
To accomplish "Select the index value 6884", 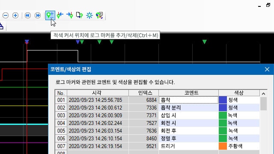I will pos(144,100).
